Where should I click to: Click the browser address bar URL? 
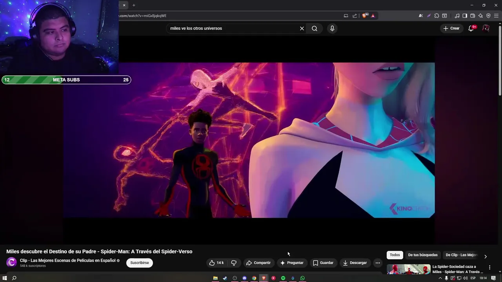(x=143, y=16)
